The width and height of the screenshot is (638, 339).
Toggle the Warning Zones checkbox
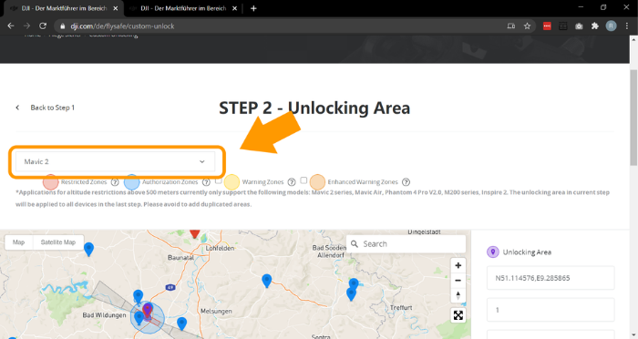[218, 180]
